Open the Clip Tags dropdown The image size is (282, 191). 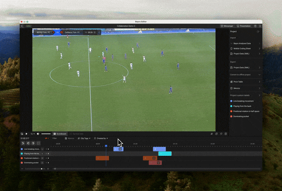pyautogui.click(x=85, y=138)
